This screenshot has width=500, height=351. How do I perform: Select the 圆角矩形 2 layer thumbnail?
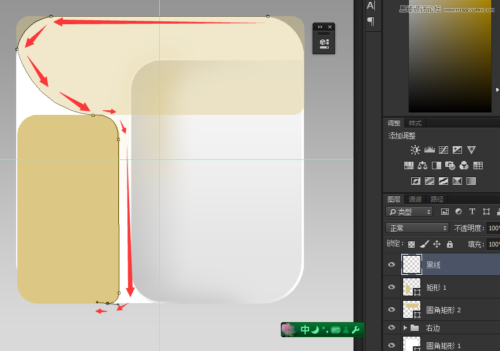(412, 309)
